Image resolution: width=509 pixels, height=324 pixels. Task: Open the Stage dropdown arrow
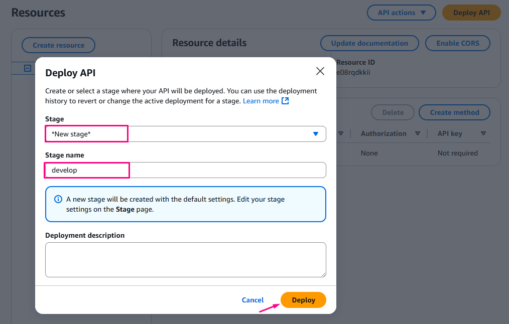(316, 134)
